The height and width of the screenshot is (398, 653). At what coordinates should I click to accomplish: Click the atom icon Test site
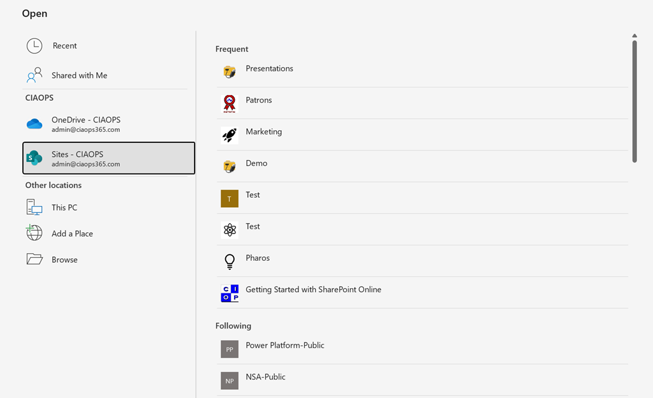coord(230,230)
